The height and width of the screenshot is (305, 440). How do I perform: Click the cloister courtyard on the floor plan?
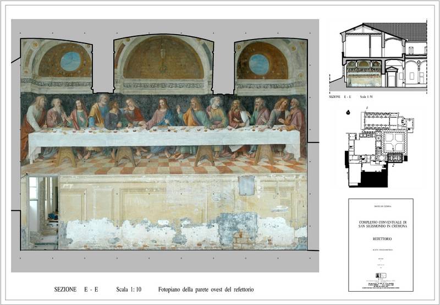click(394, 141)
